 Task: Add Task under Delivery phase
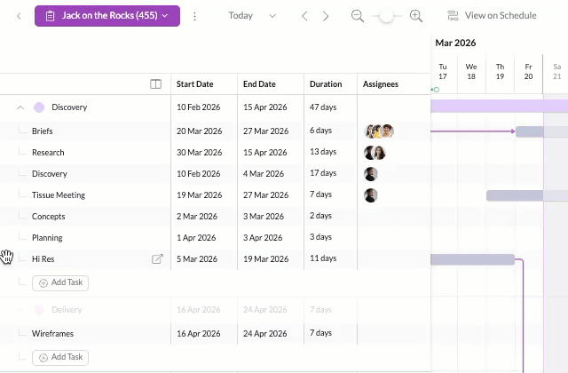pyautogui.click(x=61, y=357)
